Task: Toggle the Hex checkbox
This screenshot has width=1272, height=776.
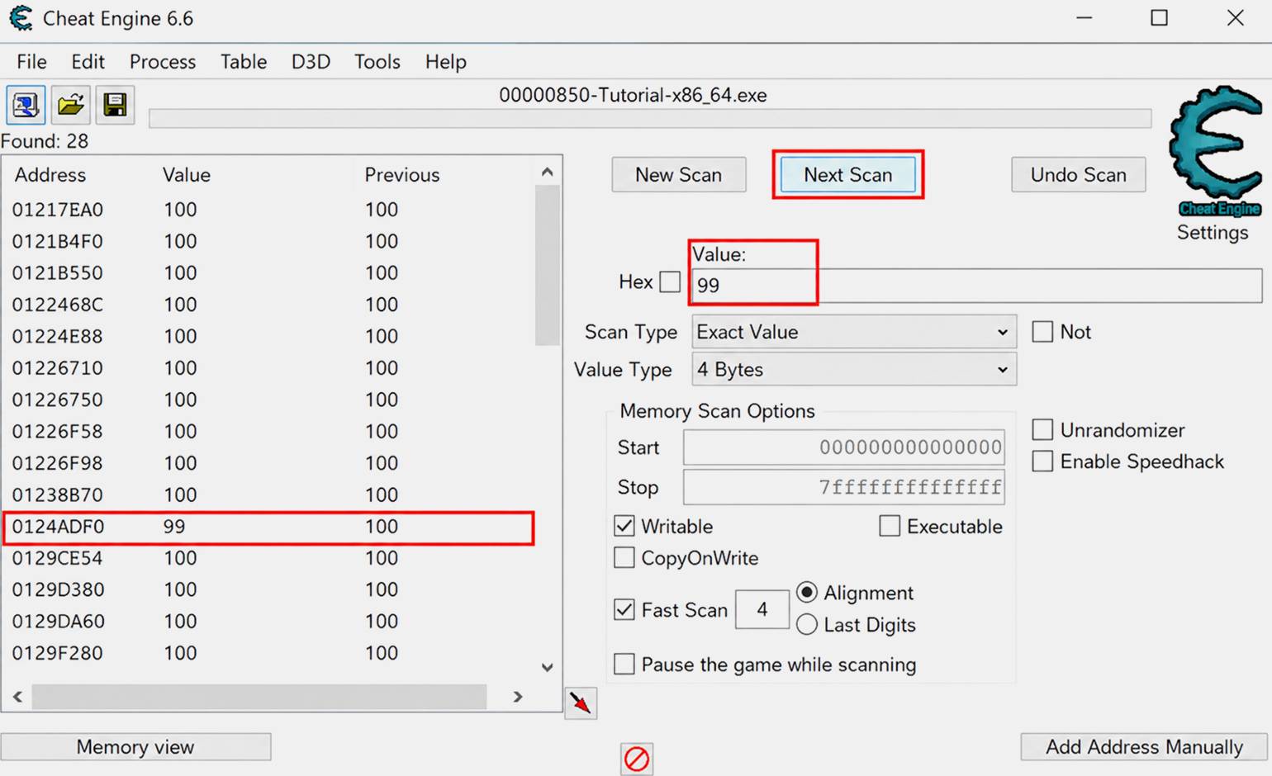Action: [670, 282]
